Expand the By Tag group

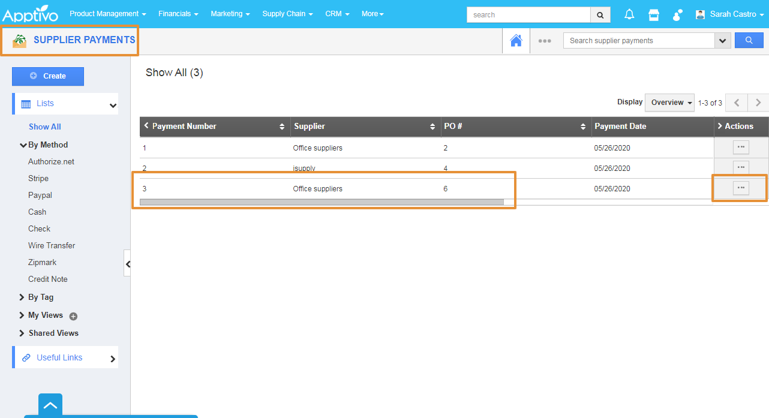[x=23, y=297]
